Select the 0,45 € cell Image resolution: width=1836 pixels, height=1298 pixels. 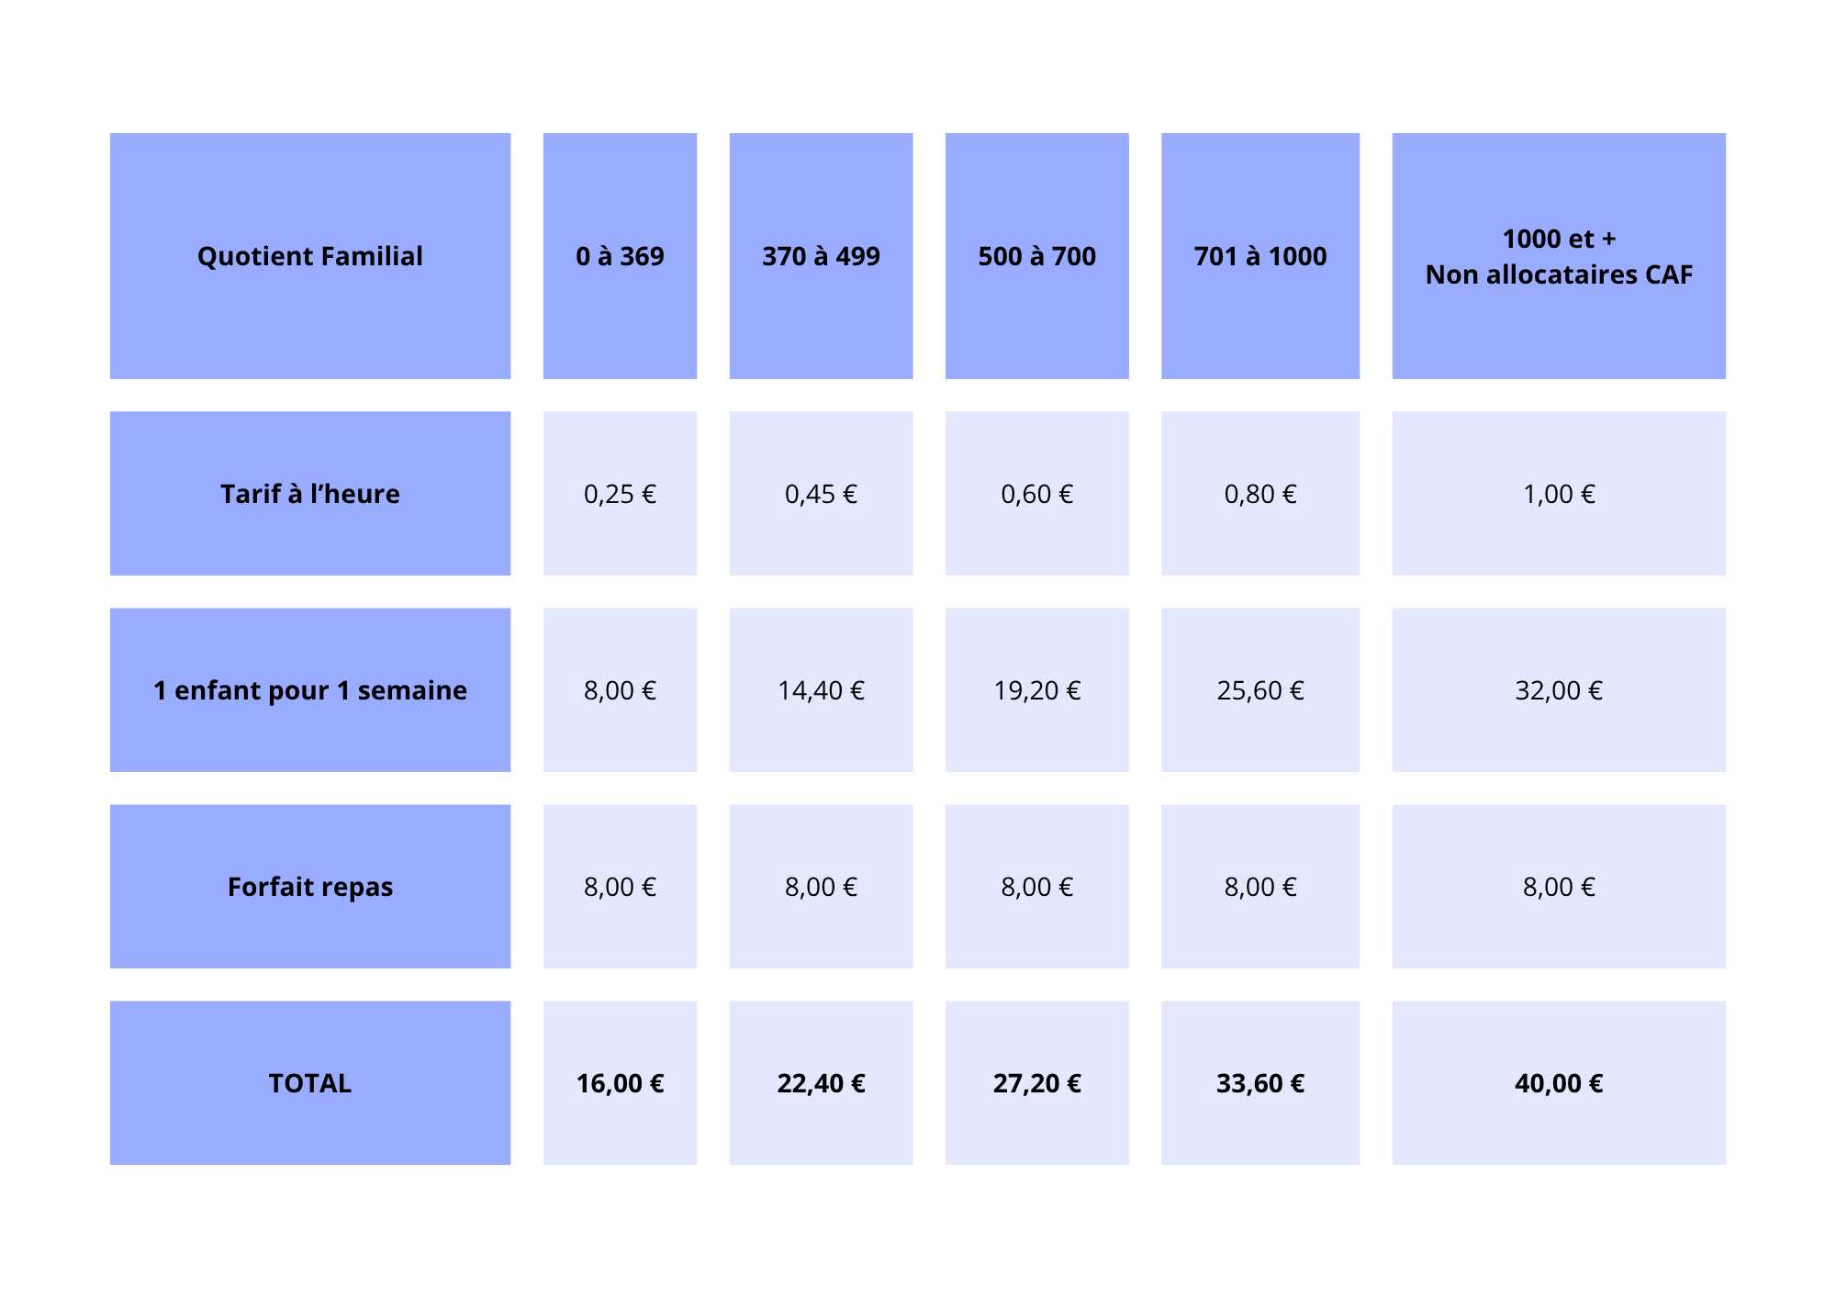[821, 494]
